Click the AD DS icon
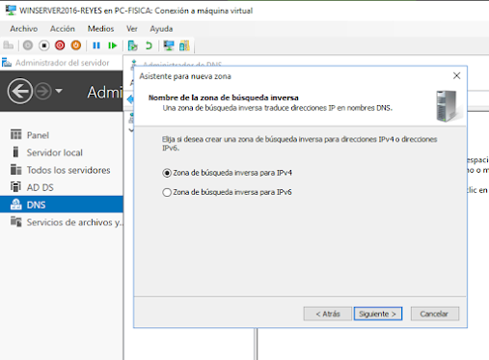 tap(15, 186)
